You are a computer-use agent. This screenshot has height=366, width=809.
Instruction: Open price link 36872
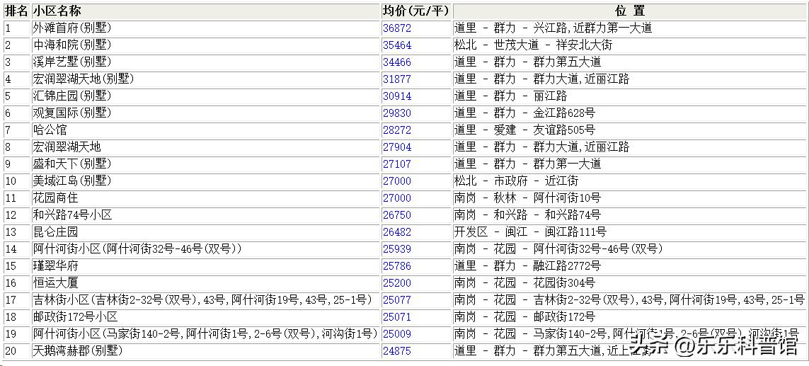click(397, 28)
